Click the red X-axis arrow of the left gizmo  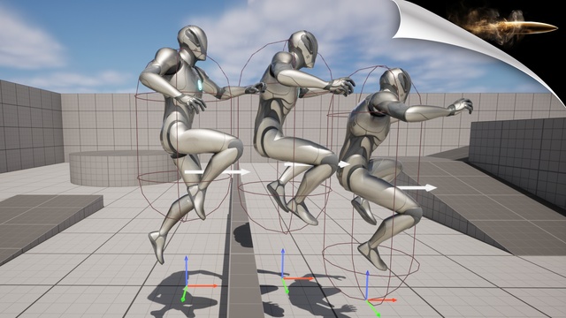click(x=203, y=286)
